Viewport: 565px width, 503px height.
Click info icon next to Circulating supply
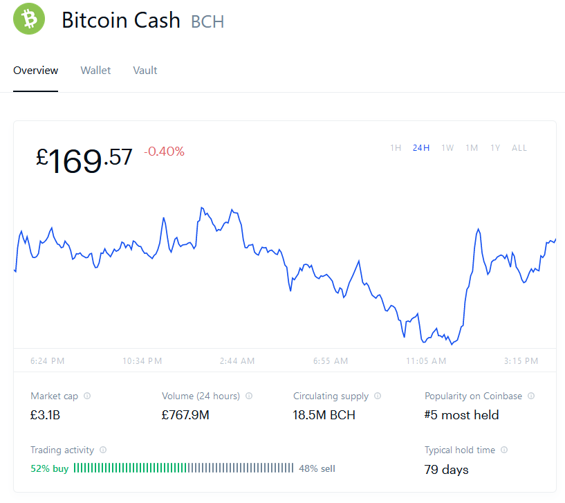(378, 396)
